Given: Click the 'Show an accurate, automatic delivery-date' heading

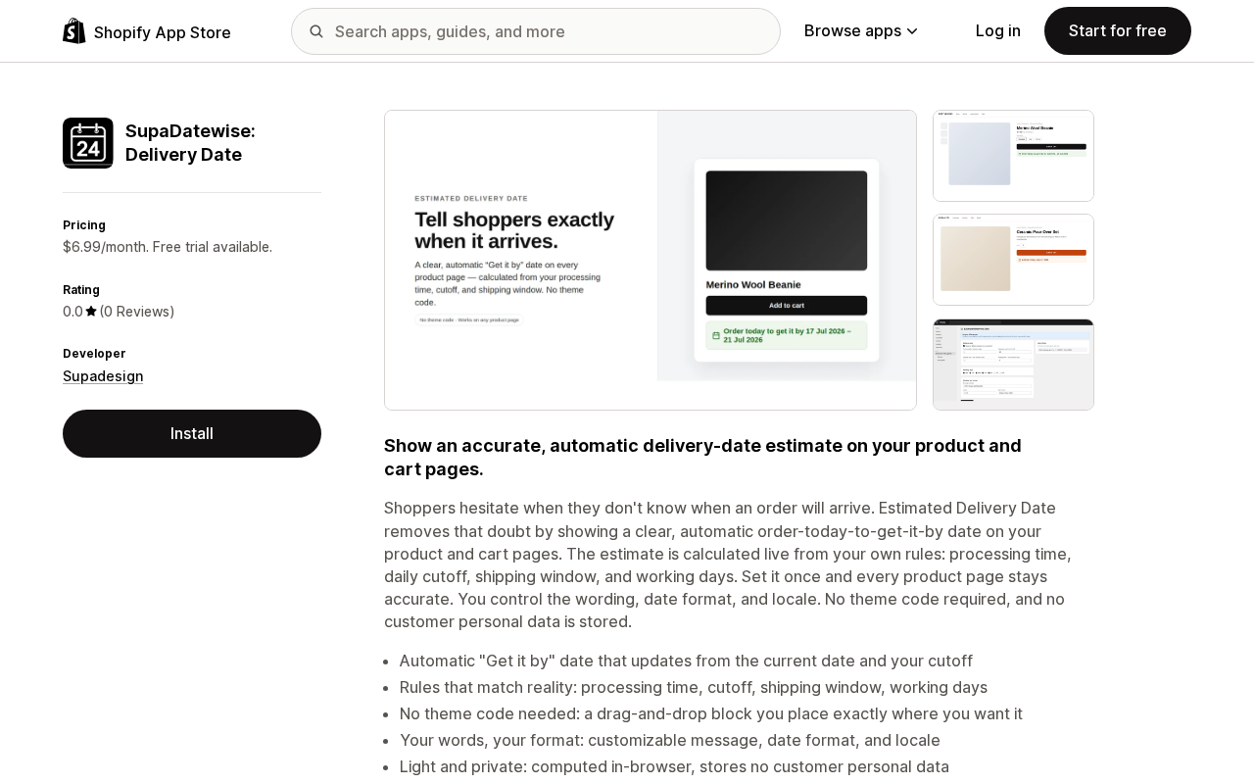Looking at the screenshot, I should (x=702, y=458).
